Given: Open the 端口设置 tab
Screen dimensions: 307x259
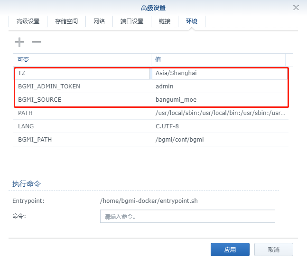Looking at the screenshot, I should point(131,21).
